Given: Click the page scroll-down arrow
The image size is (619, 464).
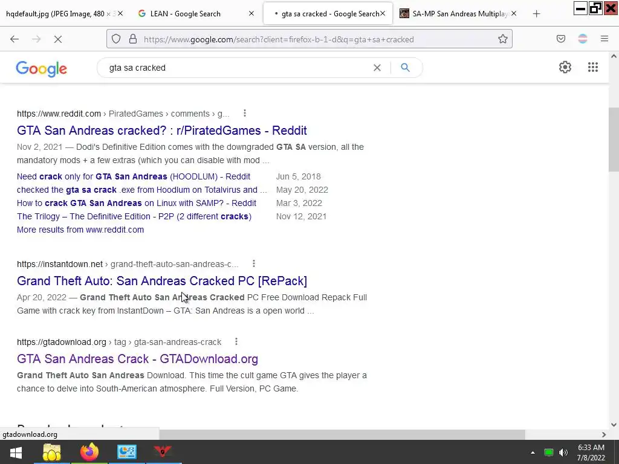Looking at the screenshot, I should pos(614,425).
